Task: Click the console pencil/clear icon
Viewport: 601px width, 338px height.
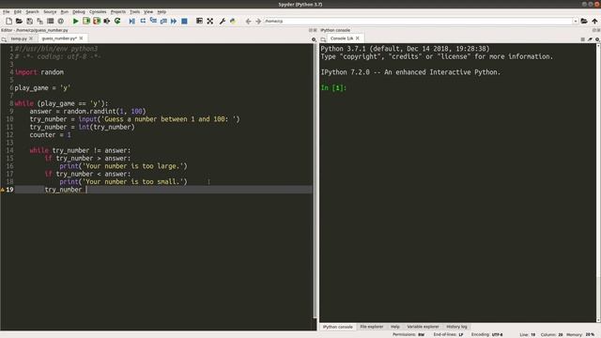Action: (590, 39)
